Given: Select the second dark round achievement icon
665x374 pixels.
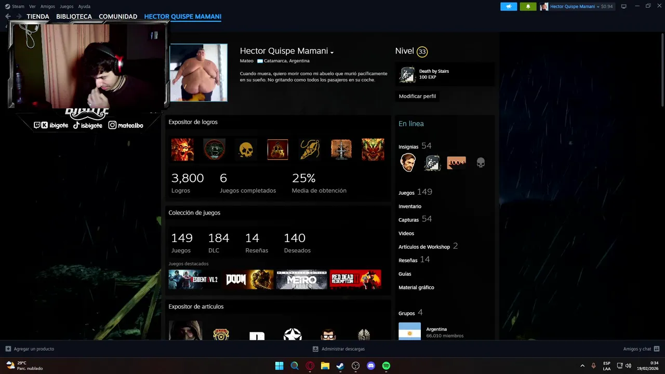Looking at the screenshot, I should tap(214, 150).
